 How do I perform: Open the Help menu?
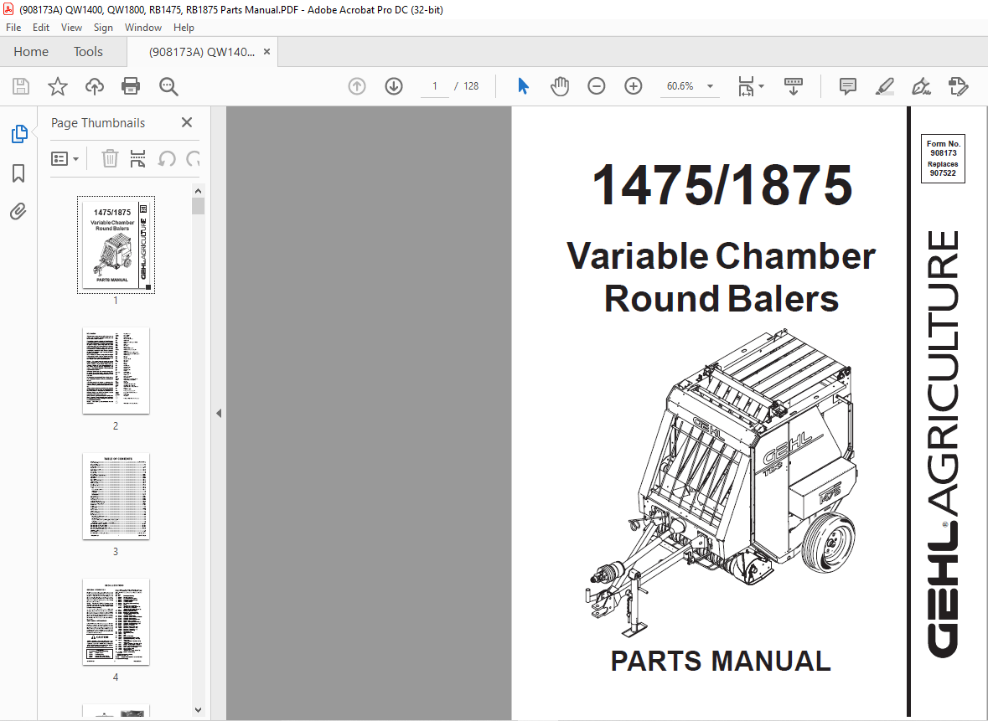184,28
